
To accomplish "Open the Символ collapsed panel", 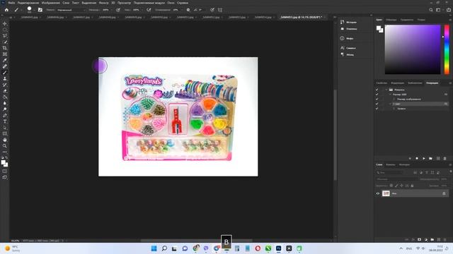I will click(348, 48).
